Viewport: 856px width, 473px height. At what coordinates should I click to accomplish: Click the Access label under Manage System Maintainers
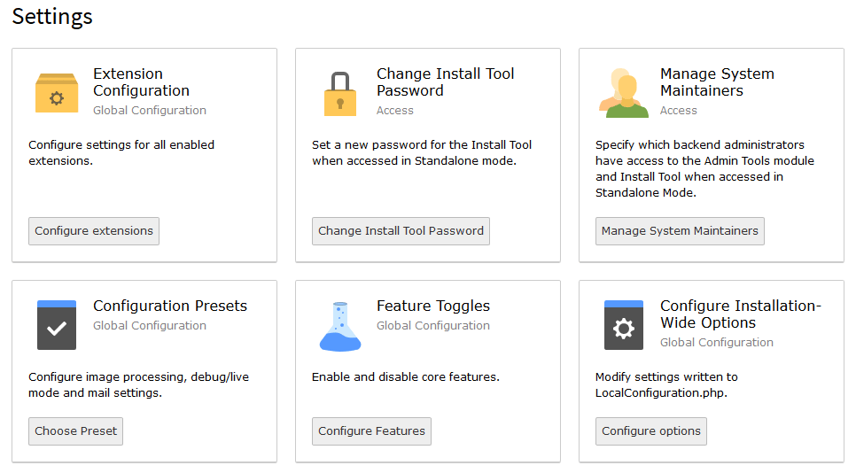pyautogui.click(x=679, y=110)
